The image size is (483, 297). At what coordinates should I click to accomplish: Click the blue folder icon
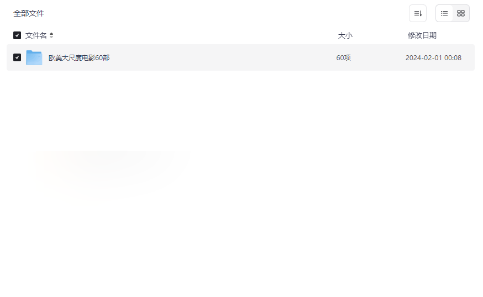click(34, 57)
